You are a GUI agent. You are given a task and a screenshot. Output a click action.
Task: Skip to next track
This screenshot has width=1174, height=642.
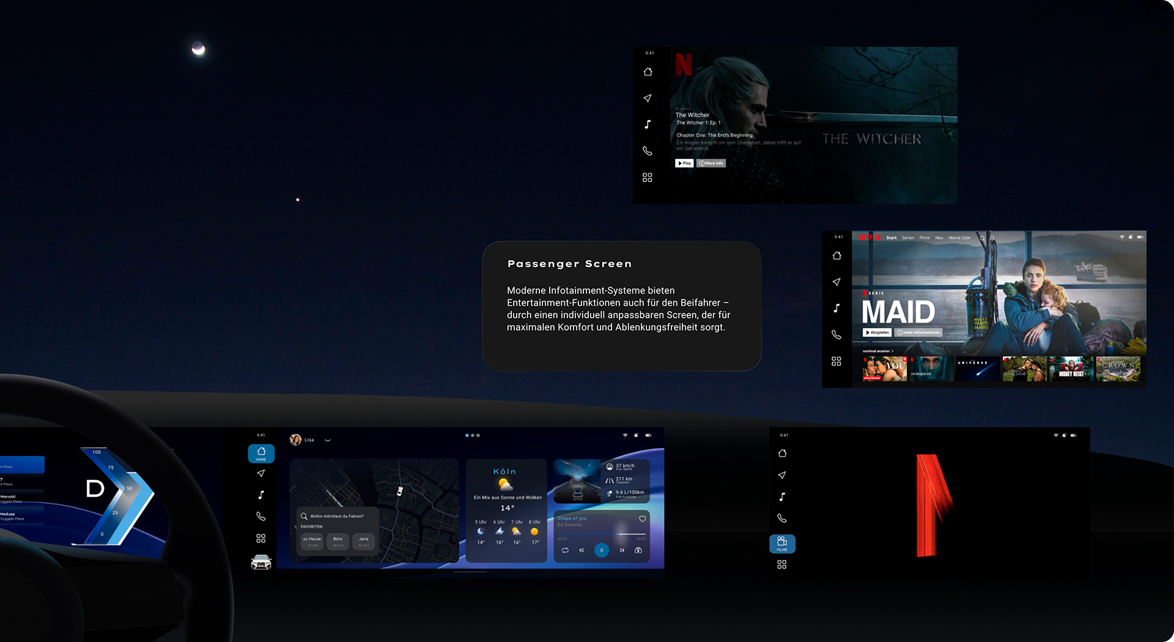(622, 550)
